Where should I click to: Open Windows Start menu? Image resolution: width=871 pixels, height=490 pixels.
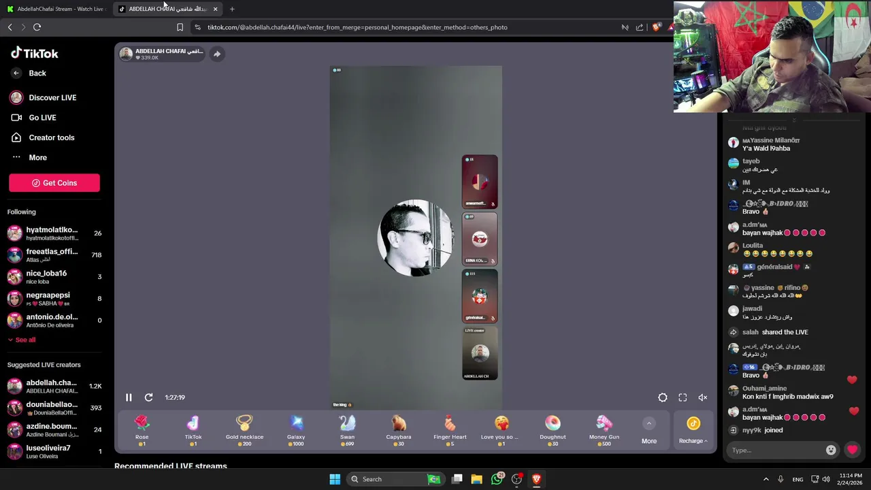tap(335, 479)
